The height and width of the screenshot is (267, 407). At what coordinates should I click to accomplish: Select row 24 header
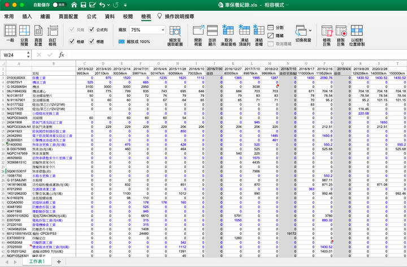coord(3,171)
